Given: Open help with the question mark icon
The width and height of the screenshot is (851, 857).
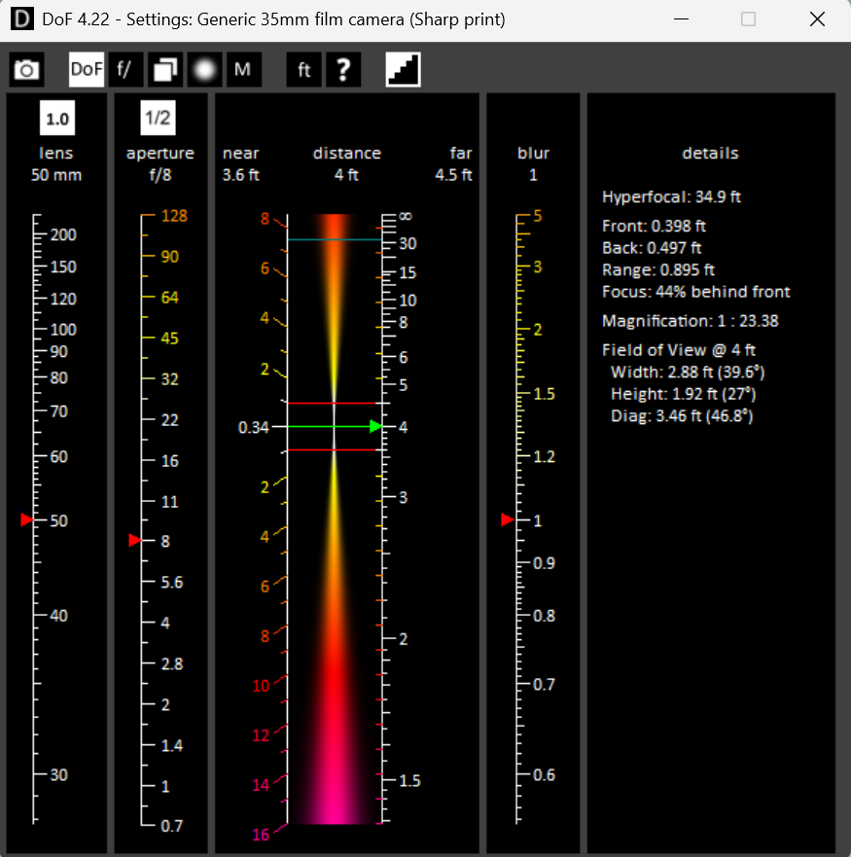Looking at the screenshot, I should pyautogui.click(x=342, y=69).
